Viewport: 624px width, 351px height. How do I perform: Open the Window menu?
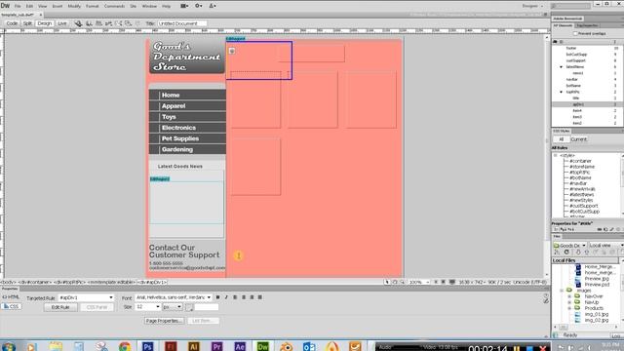(149, 7)
